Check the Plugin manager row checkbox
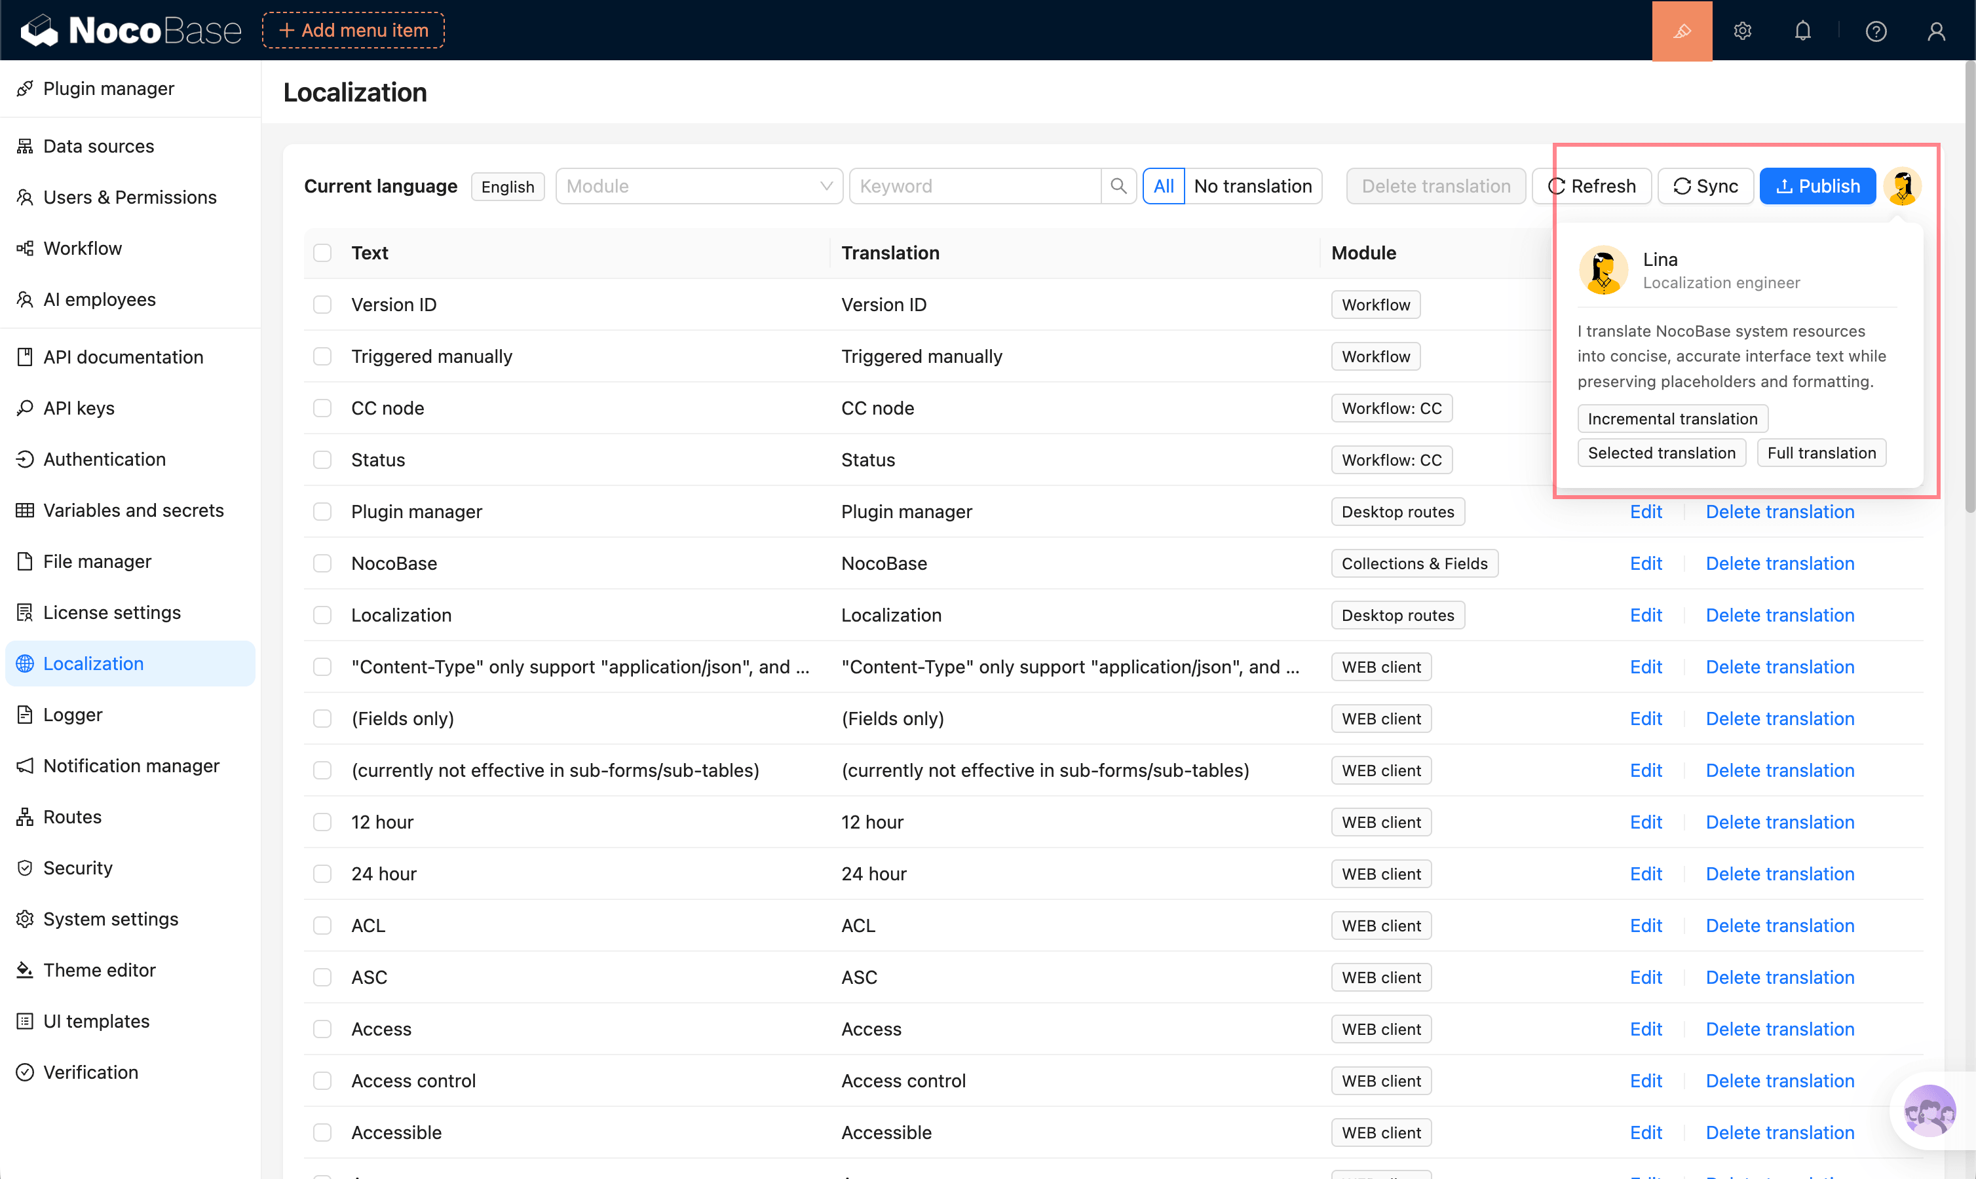1976x1179 pixels. click(322, 512)
